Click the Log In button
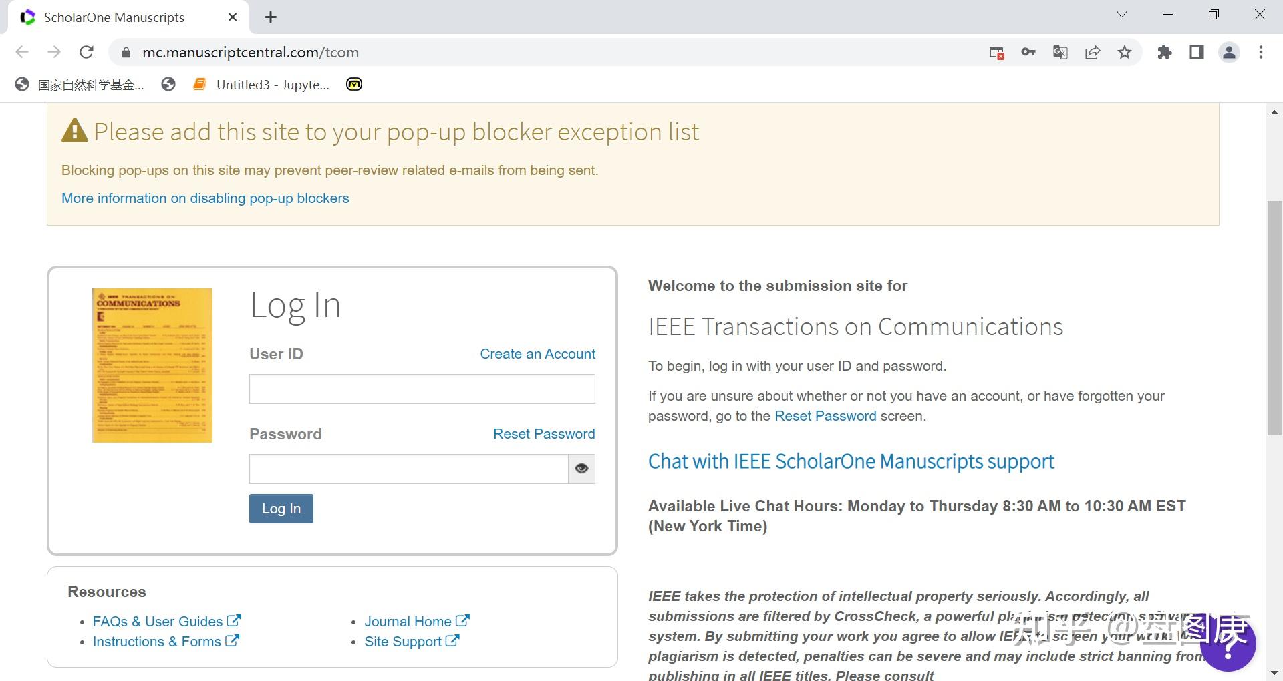1283x681 pixels. pyautogui.click(x=281, y=508)
